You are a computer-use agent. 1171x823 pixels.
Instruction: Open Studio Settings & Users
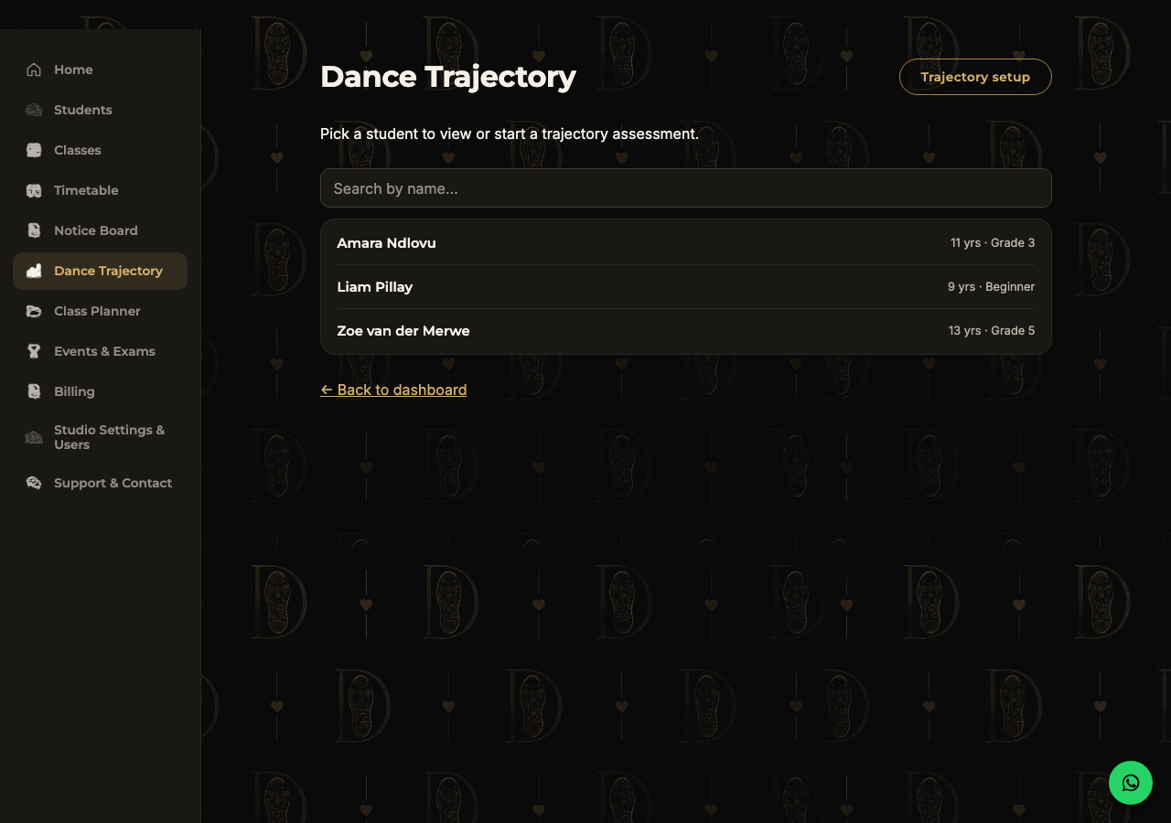pos(100,437)
